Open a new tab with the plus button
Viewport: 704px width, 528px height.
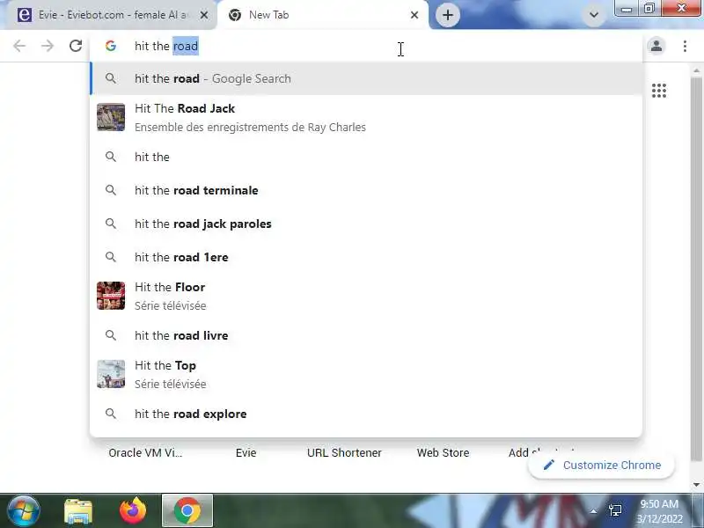click(447, 15)
